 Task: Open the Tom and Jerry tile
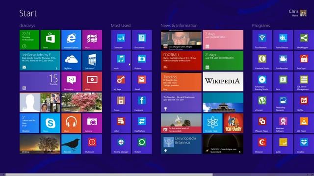(234, 123)
